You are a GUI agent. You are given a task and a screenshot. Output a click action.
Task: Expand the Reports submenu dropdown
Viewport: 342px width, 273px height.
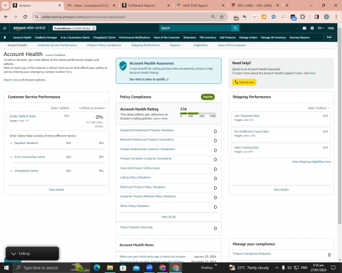(x=176, y=45)
